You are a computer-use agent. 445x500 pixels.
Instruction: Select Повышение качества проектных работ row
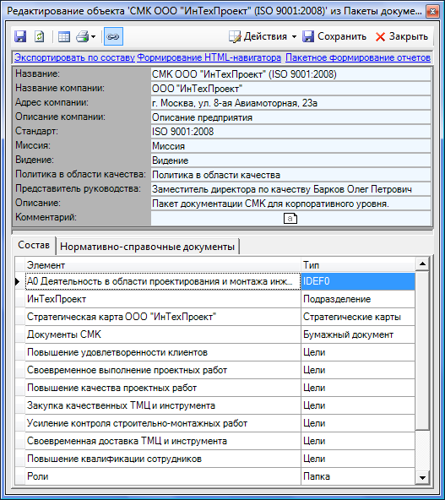(163, 388)
